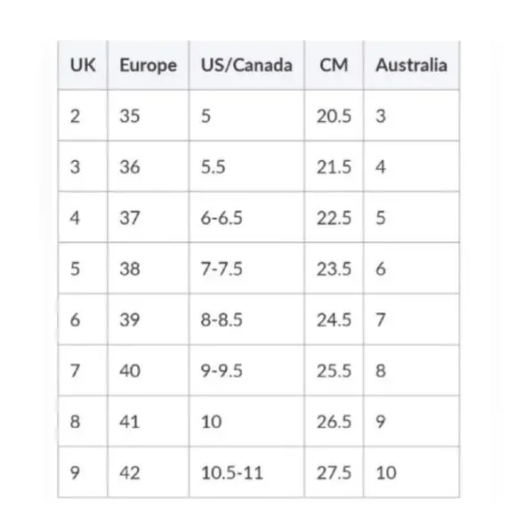Click the 6-6.5 US/Canada size cell
The image size is (516, 516).
[246, 217]
